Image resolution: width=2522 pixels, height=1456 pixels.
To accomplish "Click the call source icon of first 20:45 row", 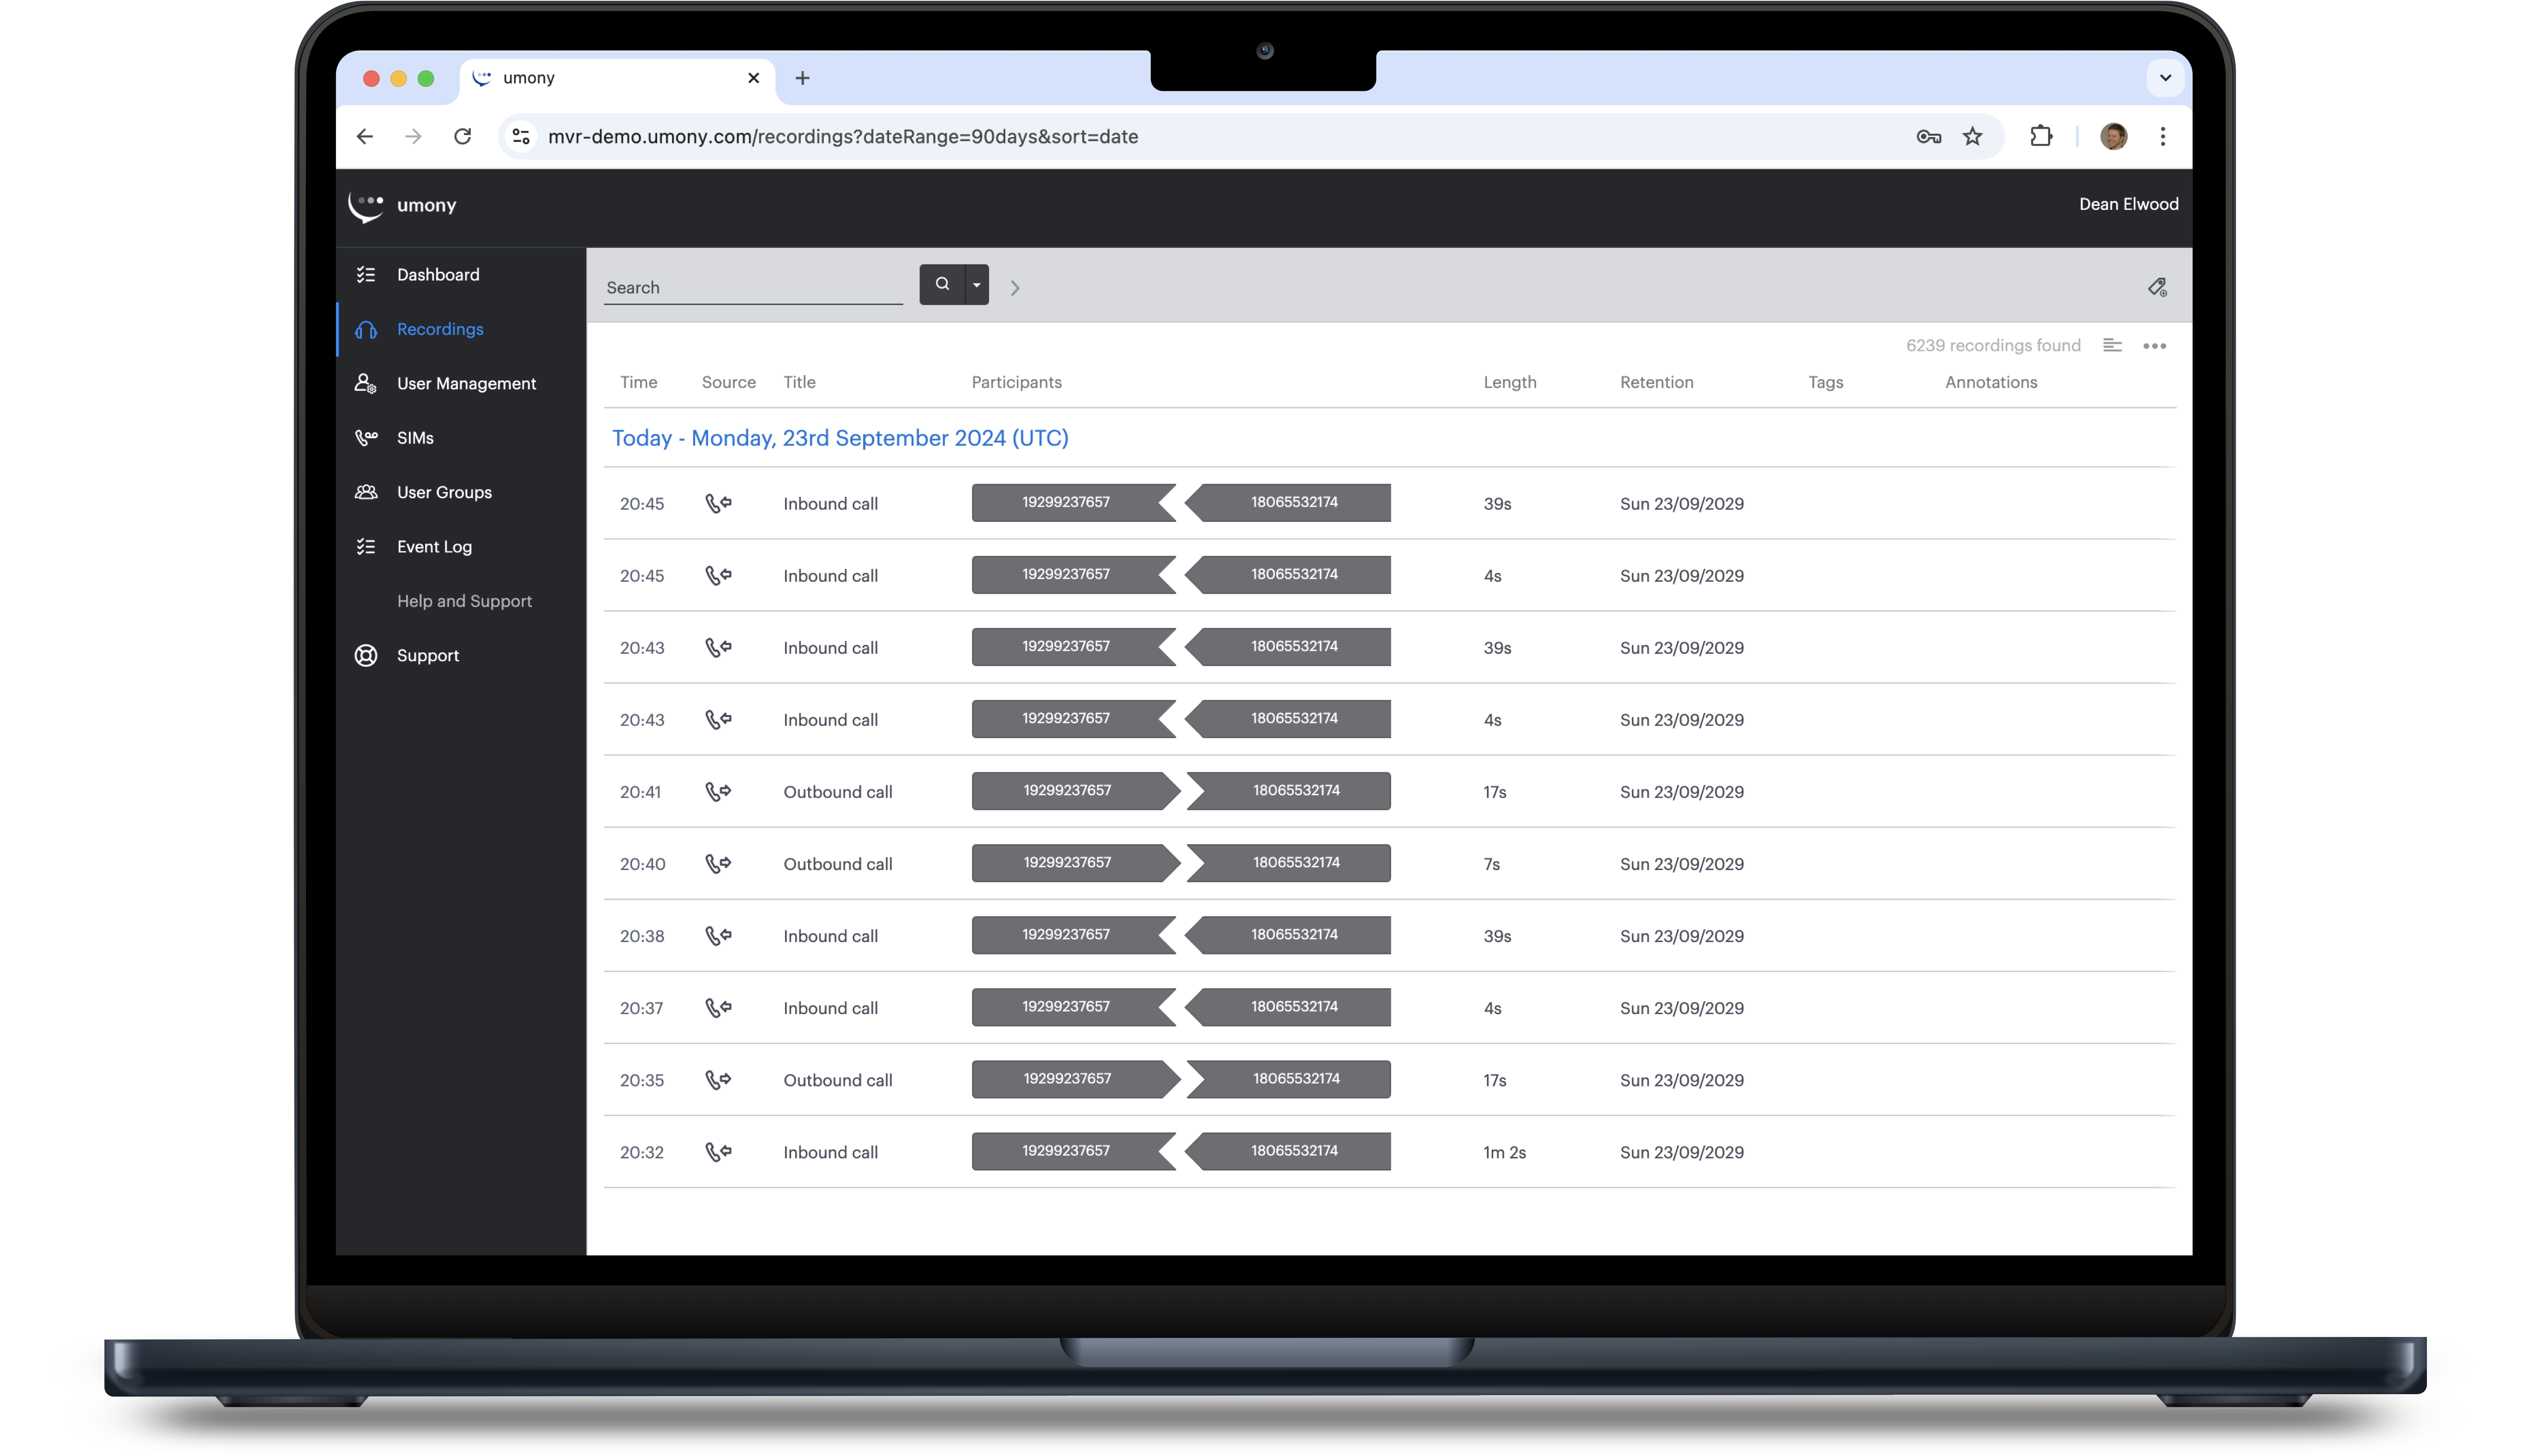I will (x=718, y=503).
